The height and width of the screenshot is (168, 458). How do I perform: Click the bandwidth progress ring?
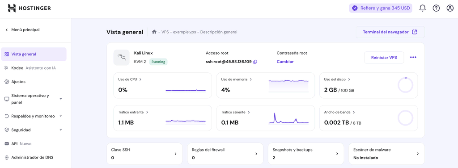pyautogui.click(x=405, y=118)
